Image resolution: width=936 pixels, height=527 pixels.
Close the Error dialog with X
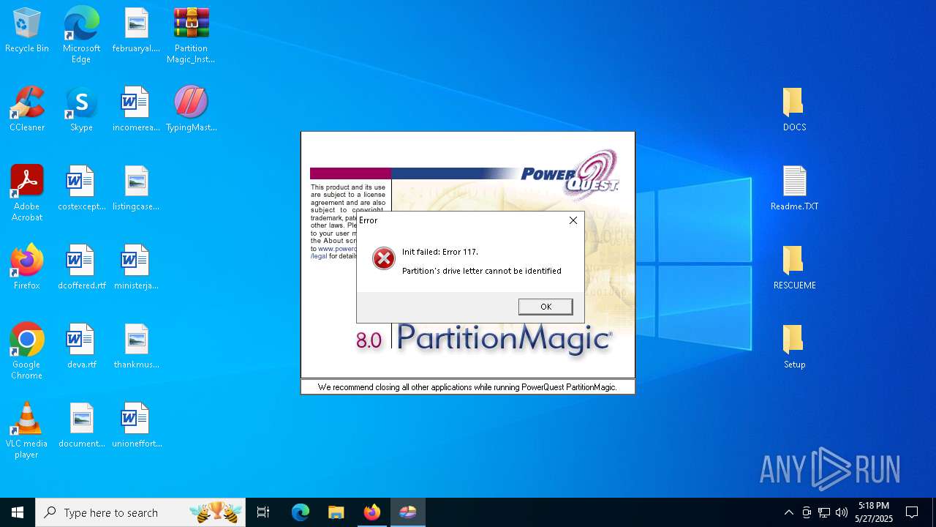point(573,220)
